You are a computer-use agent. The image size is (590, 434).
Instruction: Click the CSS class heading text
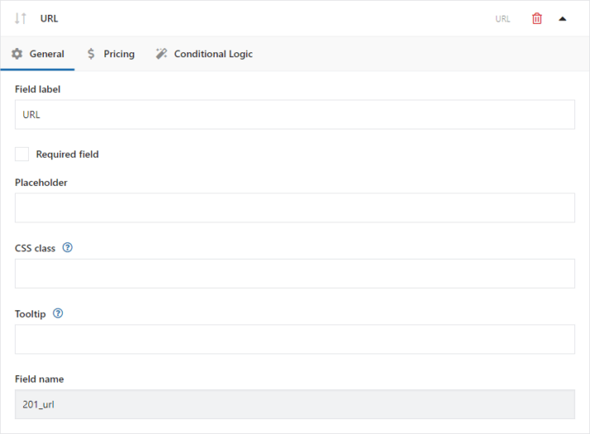coord(35,248)
